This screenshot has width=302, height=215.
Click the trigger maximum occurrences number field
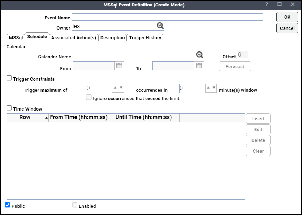point(99,88)
